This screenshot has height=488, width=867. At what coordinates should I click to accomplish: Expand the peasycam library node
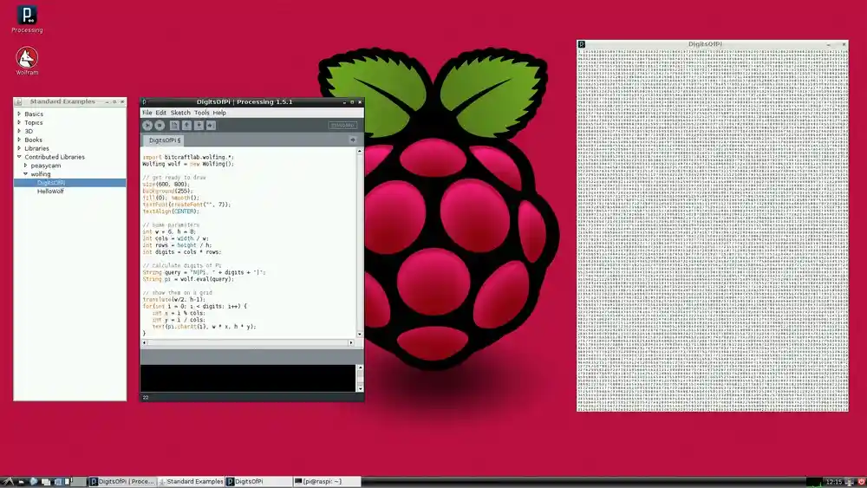coord(25,166)
